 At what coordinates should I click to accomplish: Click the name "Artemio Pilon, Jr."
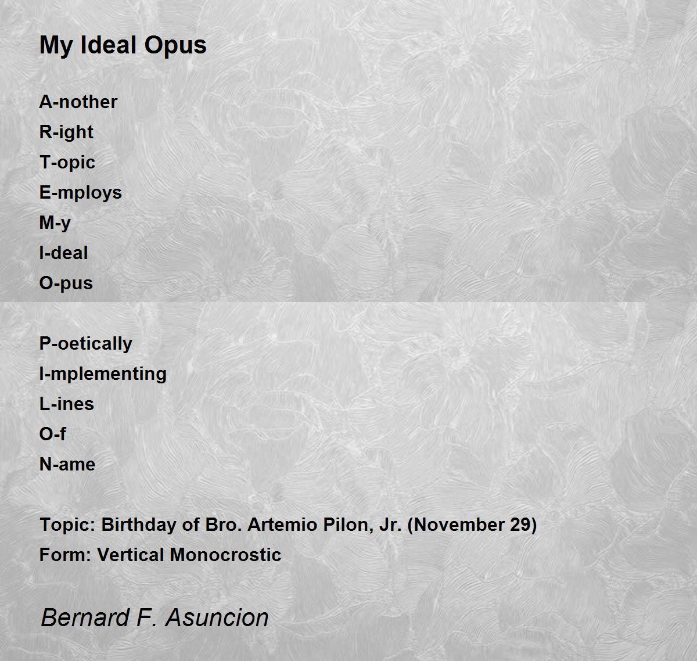tap(325, 525)
